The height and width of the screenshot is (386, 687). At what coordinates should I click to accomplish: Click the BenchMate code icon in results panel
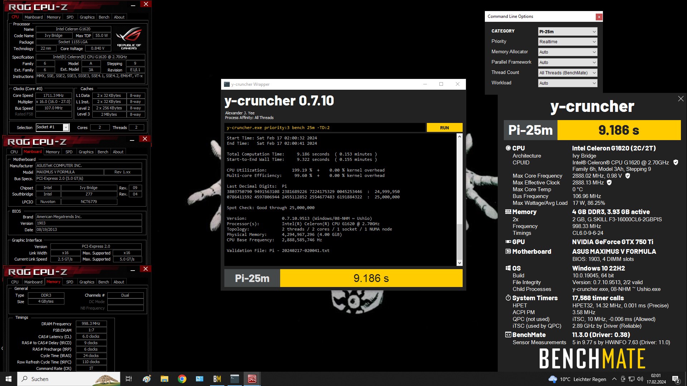[x=508, y=335]
